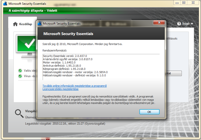Click the magnifying glass scan icon

pos(19,114)
